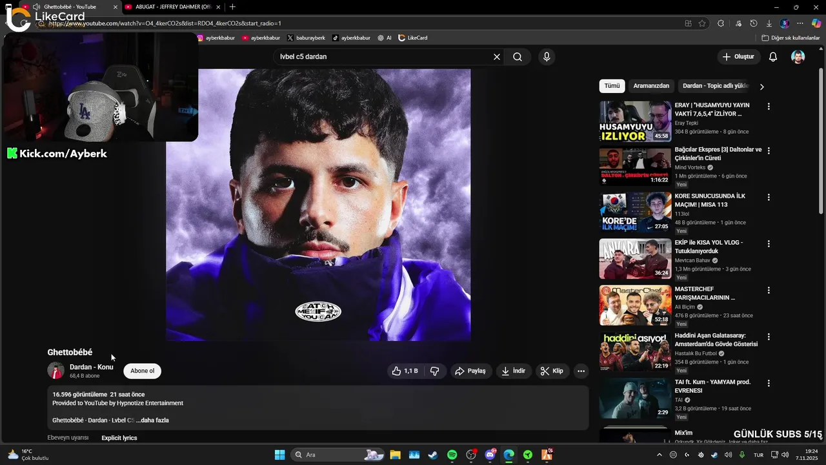The height and width of the screenshot is (465, 826).
Task: Create a clip with Klip button
Action: 552,371
